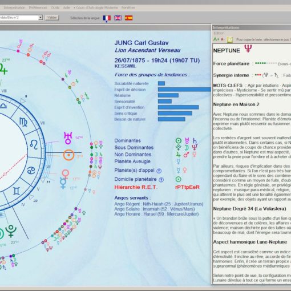Click the Valider button
This screenshot has height=291, width=291.
click(x=52, y=18)
